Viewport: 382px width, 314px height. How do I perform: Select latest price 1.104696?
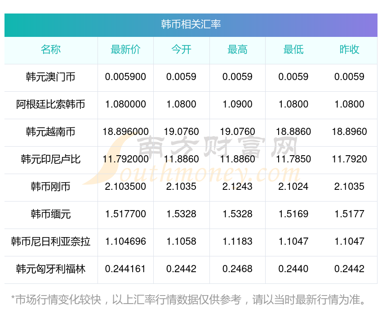(x=125, y=242)
